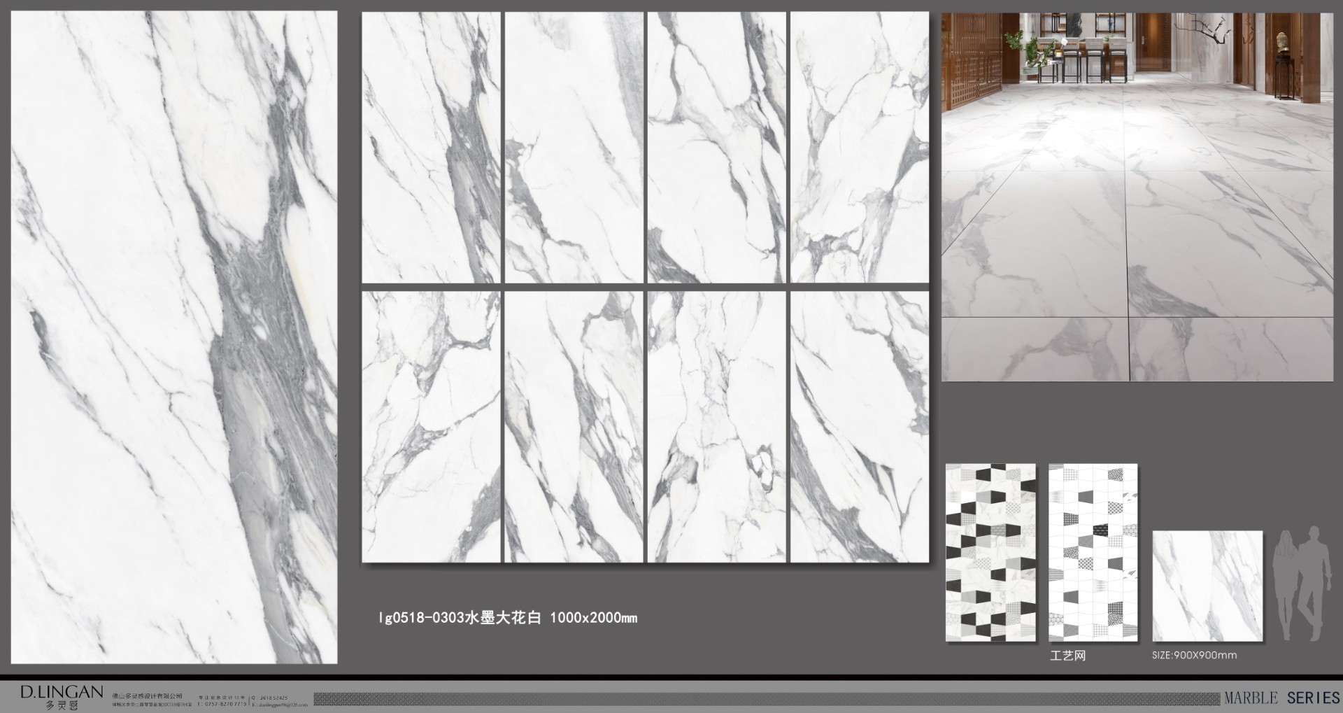Select the second tile in top row
The image size is (1343, 713).
tap(574, 148)
